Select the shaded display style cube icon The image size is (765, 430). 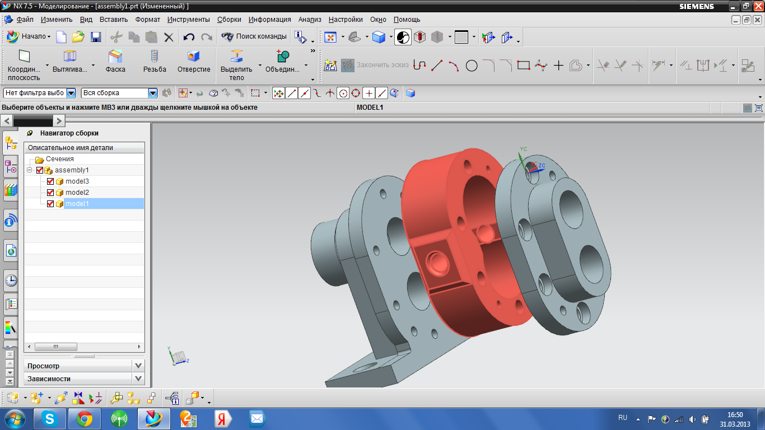point(380,37)
